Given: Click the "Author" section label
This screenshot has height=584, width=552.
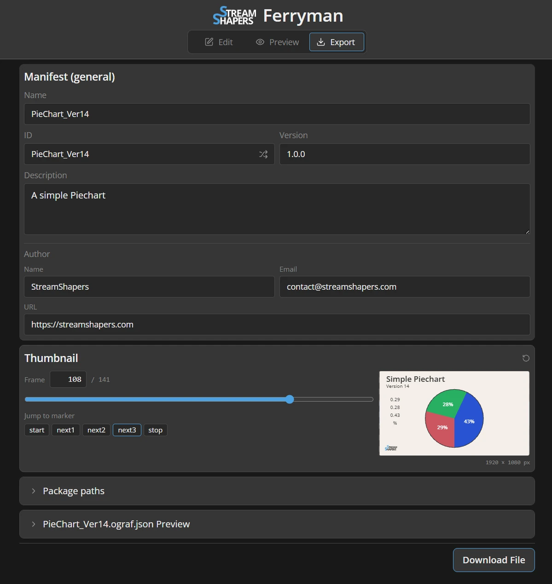Looking at the screenshot, I should point(37,254).
